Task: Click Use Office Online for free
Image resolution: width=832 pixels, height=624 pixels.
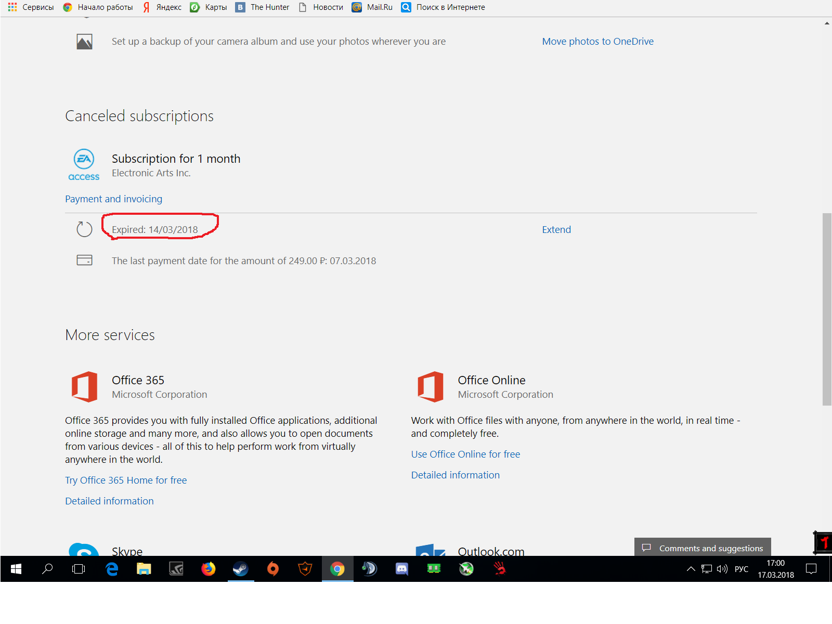Action: [x=465, y=454]
